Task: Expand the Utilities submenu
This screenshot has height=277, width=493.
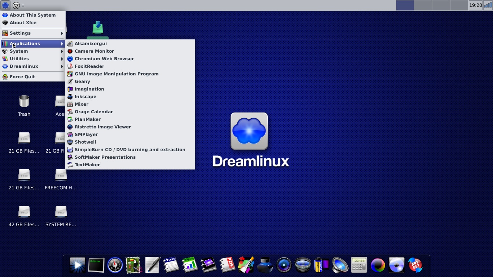Action: pyautogui.click(x=33, y=59)
